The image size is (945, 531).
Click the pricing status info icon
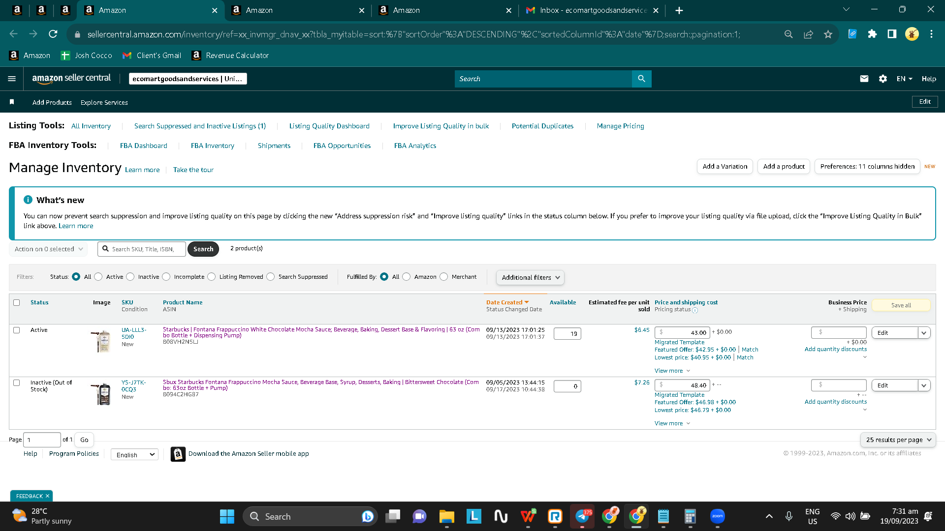695,310
